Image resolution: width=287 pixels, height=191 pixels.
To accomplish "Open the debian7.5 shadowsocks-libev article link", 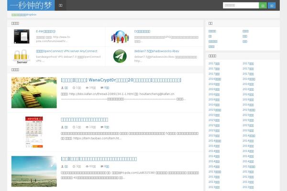I will (157, 51).
